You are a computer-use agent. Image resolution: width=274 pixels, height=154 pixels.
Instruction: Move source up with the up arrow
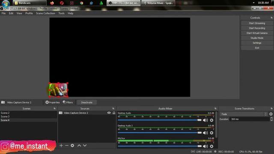tap(79, 145)
